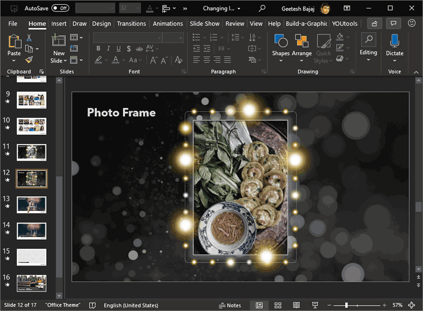Click the Cut scissors icon
Viewport: 423px width, 311px height.
pos(29,38)
